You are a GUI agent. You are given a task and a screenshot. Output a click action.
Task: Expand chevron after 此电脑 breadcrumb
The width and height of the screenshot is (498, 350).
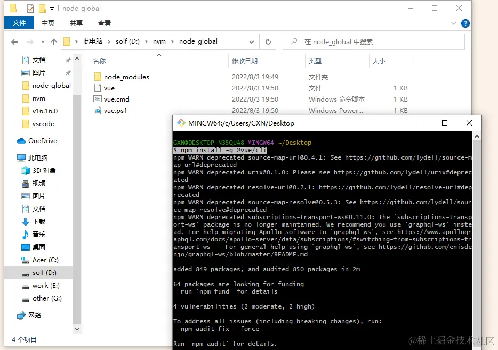[x=109, y=42]
